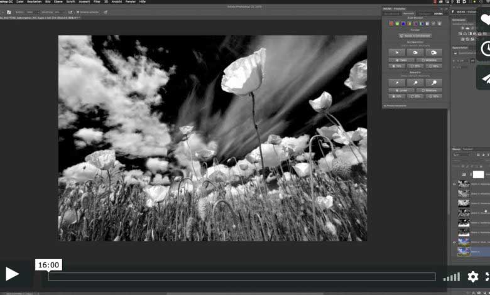Click the blue swatch in DOCMA panel

coord(403,24)
